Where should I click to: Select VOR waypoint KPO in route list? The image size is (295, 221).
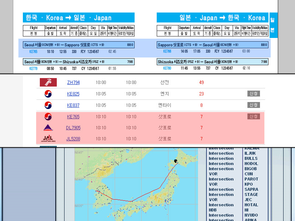(248, 185)
